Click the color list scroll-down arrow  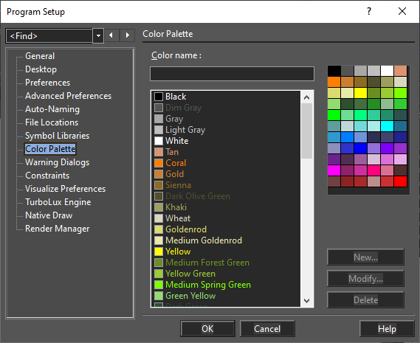(307, 301)
